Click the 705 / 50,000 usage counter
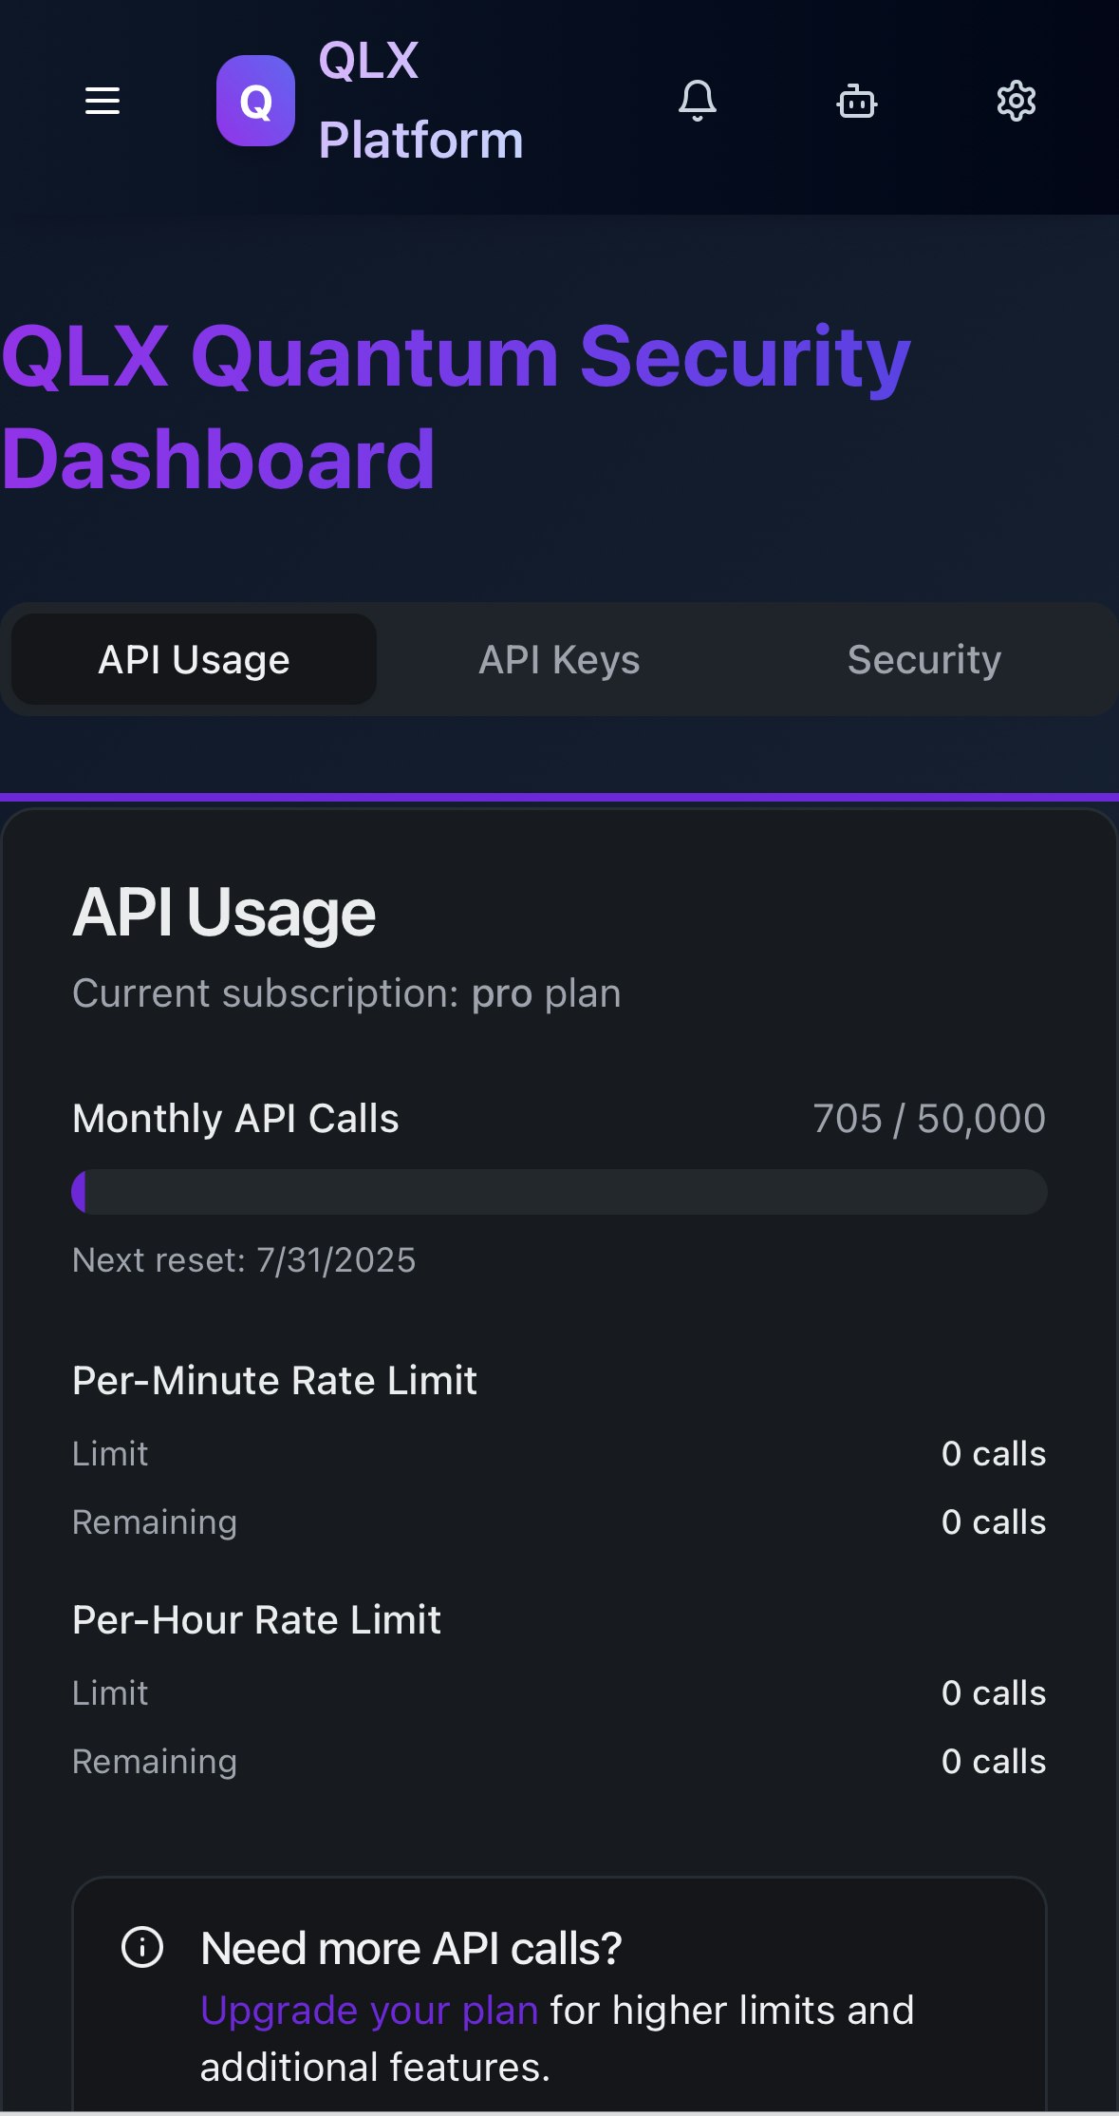This screenshot has height=2116, width=1119. click(929, 1119)
